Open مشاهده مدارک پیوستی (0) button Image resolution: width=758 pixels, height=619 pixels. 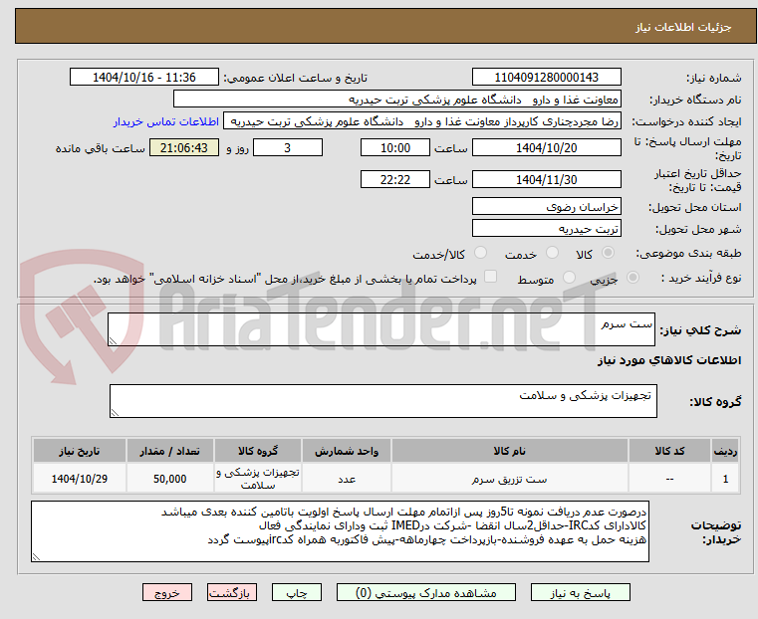click(x=426, y=592)
